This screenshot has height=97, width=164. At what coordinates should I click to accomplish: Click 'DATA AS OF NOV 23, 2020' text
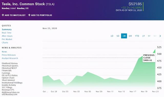pyautogui.click(x=129, y=10)
